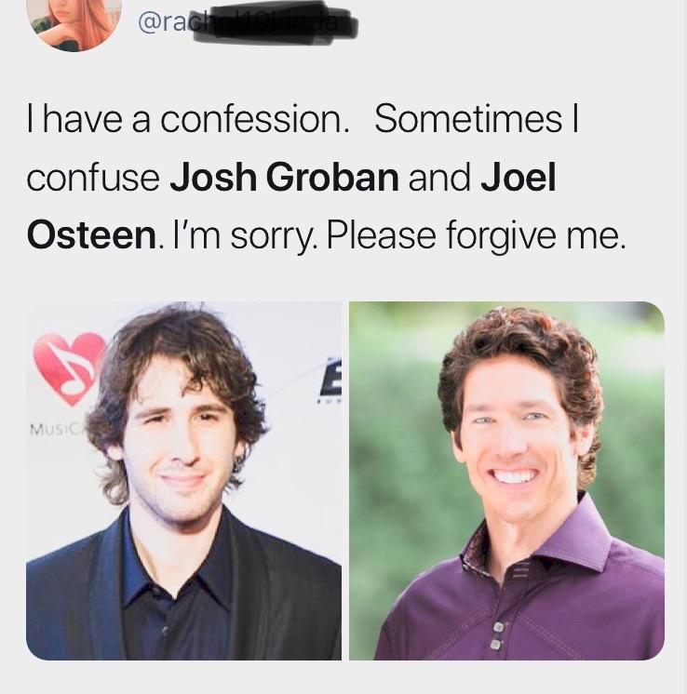This screenshot has height=694, width=687.
Task: Open the tweet author's profile avatar
Action: point(74,22)
